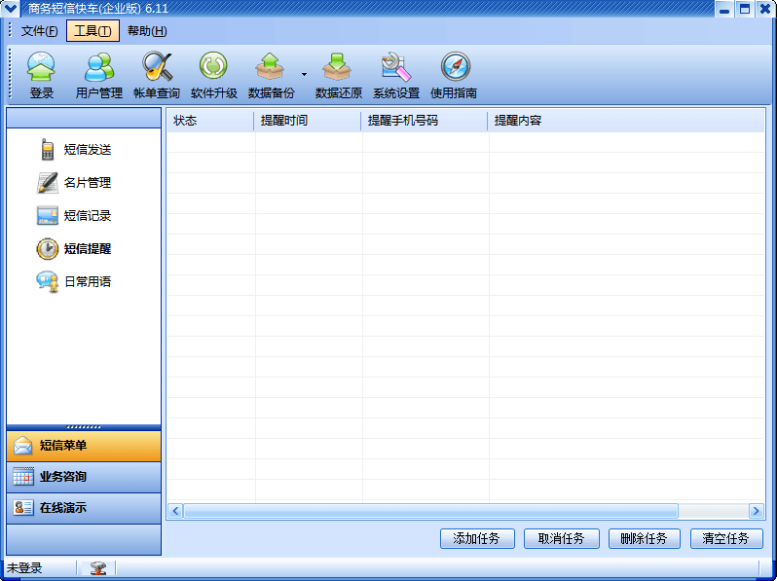Screen dimensions: 777x581
Task: Expand the 在线演示 panel section
Action: pos(83,508)
